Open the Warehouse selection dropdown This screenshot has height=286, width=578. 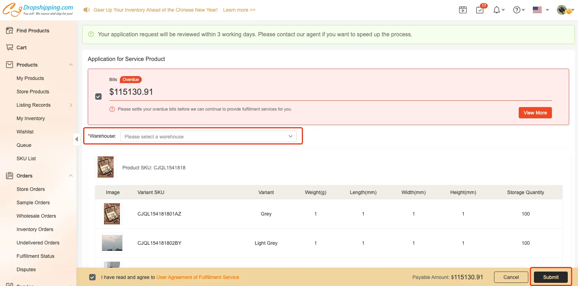pyautogui.click(x=208, y=136)
